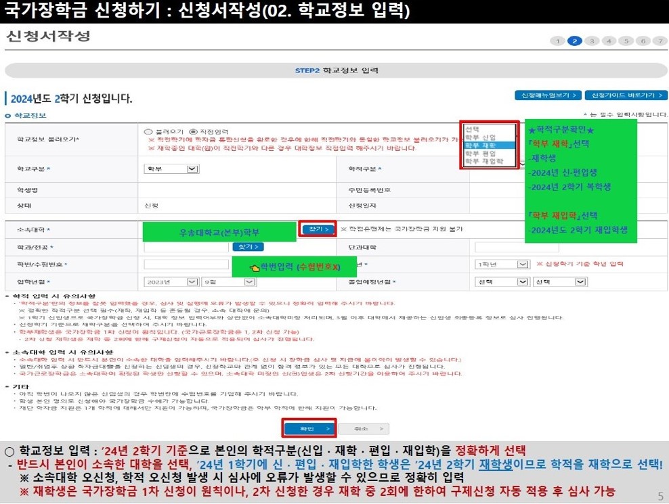This screenshot has width=669, height=504.
Task: Click the 주민등록번호 label
Action: tap(370, 190)
